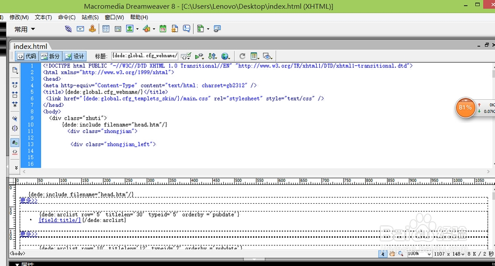Open the 修改(M) menu
Screen dimensions: 495x266
click(x=19, y=17)
